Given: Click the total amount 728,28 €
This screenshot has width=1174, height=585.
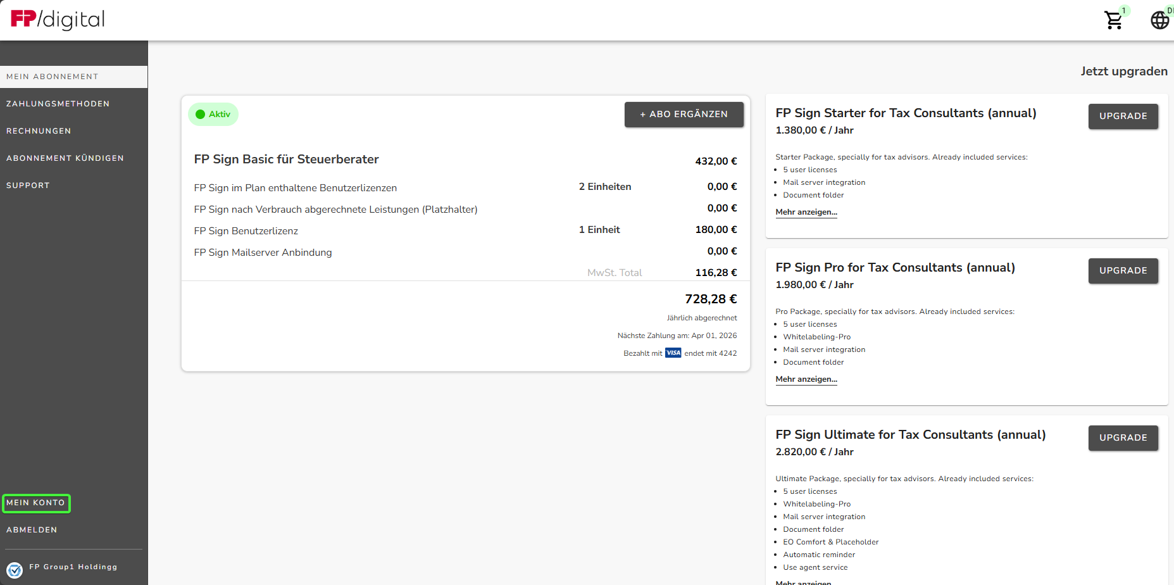Looking at the screenshot, I should [711, 299].
